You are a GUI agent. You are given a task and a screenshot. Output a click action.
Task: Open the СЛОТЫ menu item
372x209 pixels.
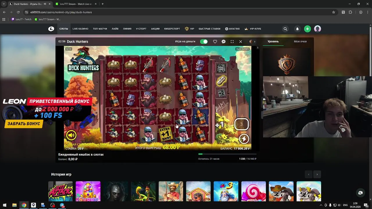point(64,29)
